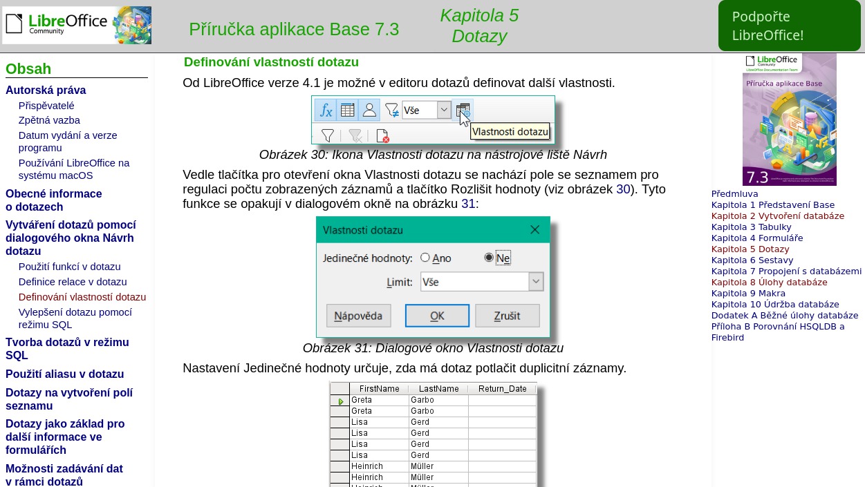Open Kapitola 2 Vytvoření databáze
Viewport: 865px width, 487px height.
point(778,216)
